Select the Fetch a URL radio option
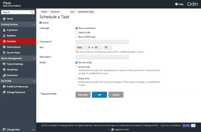 pyautogui.click(x=76, y=33)
